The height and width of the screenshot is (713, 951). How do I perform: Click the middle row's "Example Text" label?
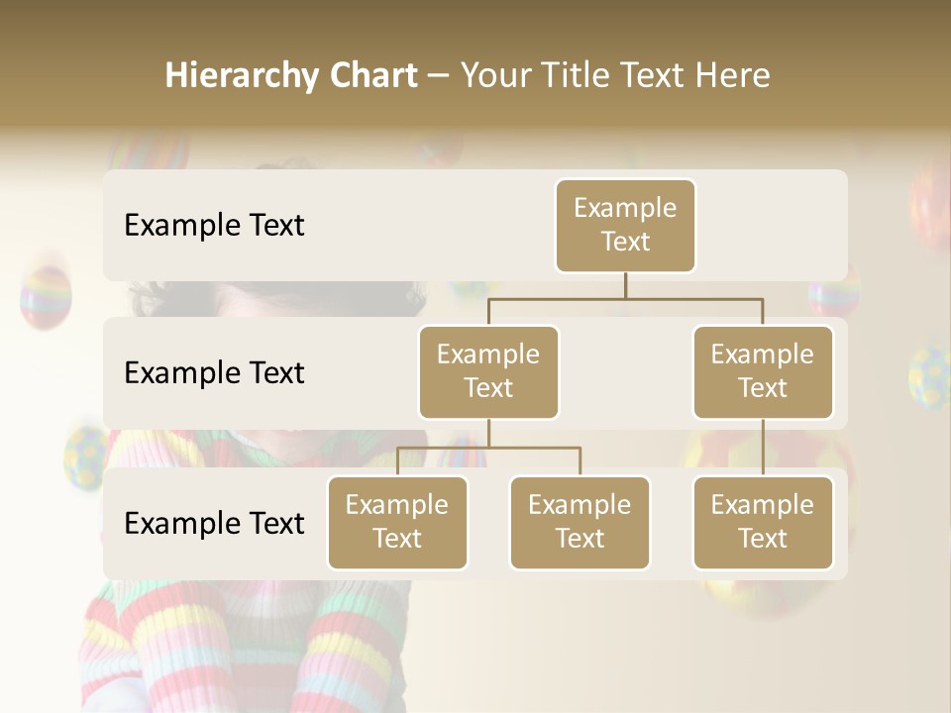214,373
